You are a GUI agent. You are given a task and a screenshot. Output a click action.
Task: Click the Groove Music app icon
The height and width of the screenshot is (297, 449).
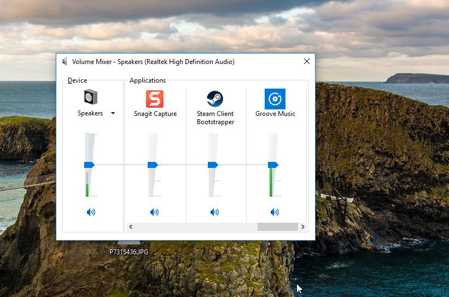tap(275, 99)
